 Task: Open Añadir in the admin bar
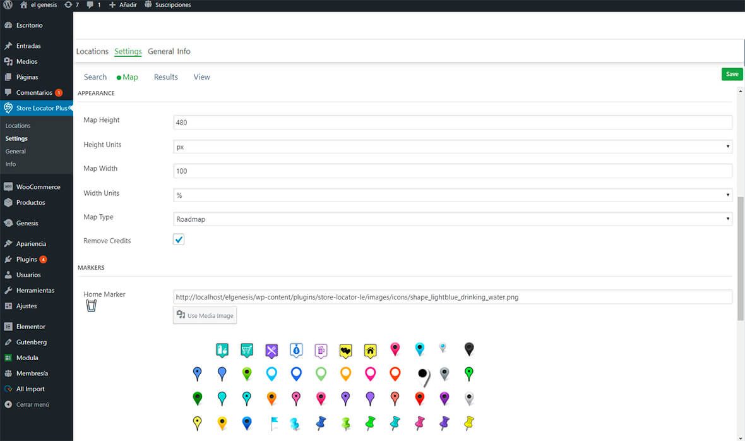(123, 5)
